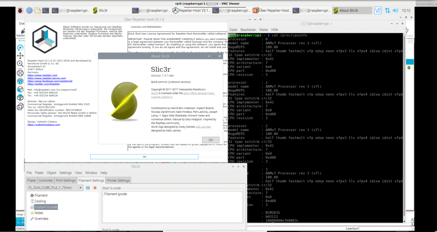Image resolution: width=437 pixels, height=232 pixels.
Task: Select the move view arrows tool
Action: coord(20,56)
